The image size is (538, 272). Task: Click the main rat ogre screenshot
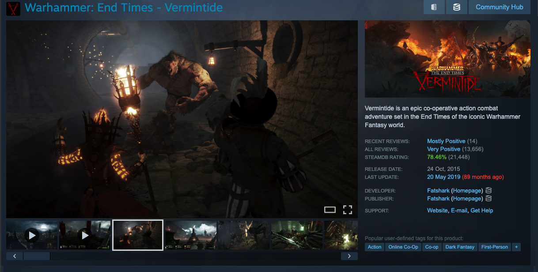pyautogui.click(x=182, y=119)
